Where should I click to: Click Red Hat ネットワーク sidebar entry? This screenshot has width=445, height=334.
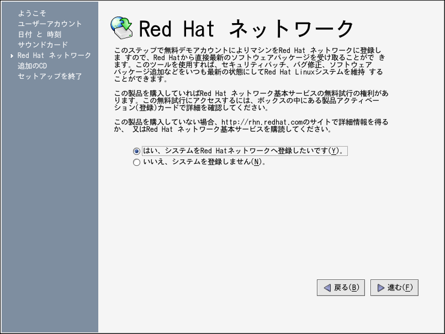pyautogui.click(x=54, y=56)
